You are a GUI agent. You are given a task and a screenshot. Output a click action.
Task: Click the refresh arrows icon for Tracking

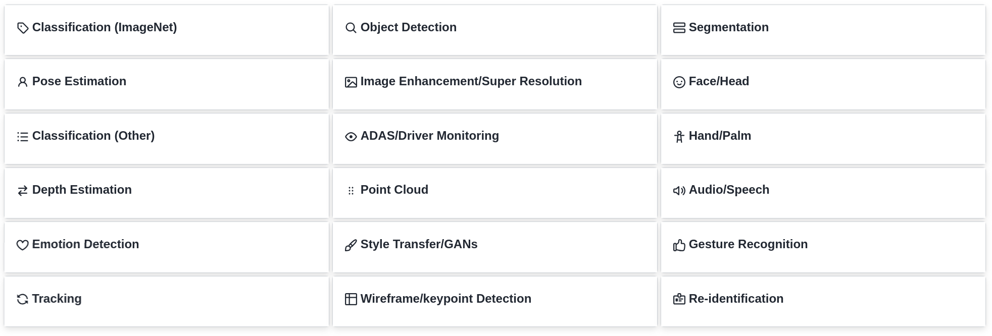[22, 299]
